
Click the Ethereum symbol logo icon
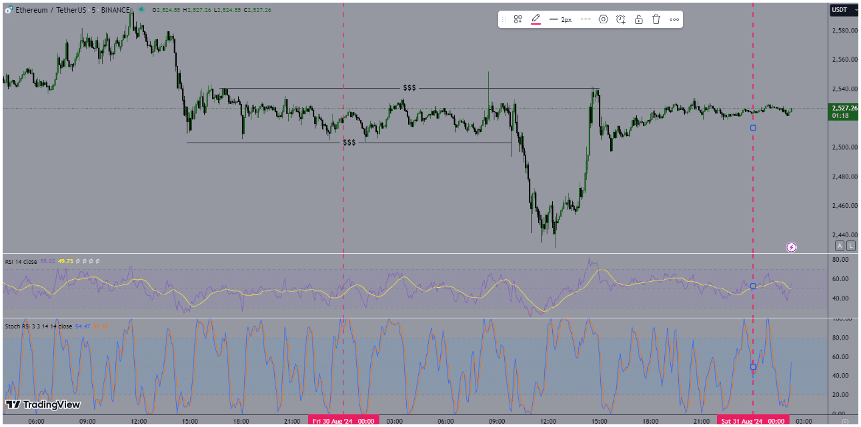pos(9,11)
